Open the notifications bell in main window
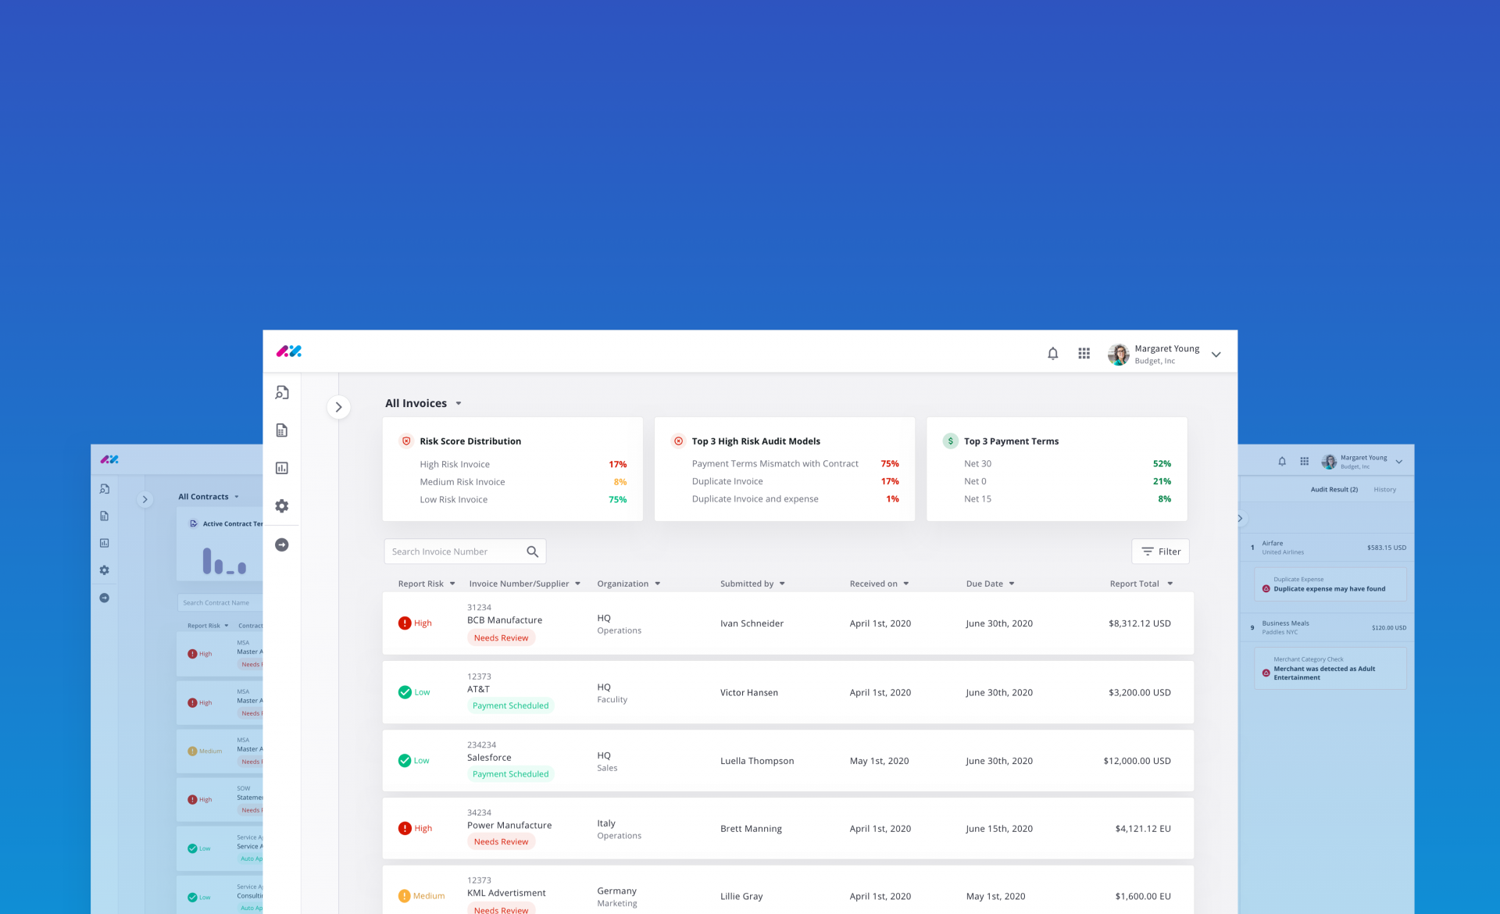Image resolution: width=1500 pixels, height=914 pixels. coord(1052,354)
